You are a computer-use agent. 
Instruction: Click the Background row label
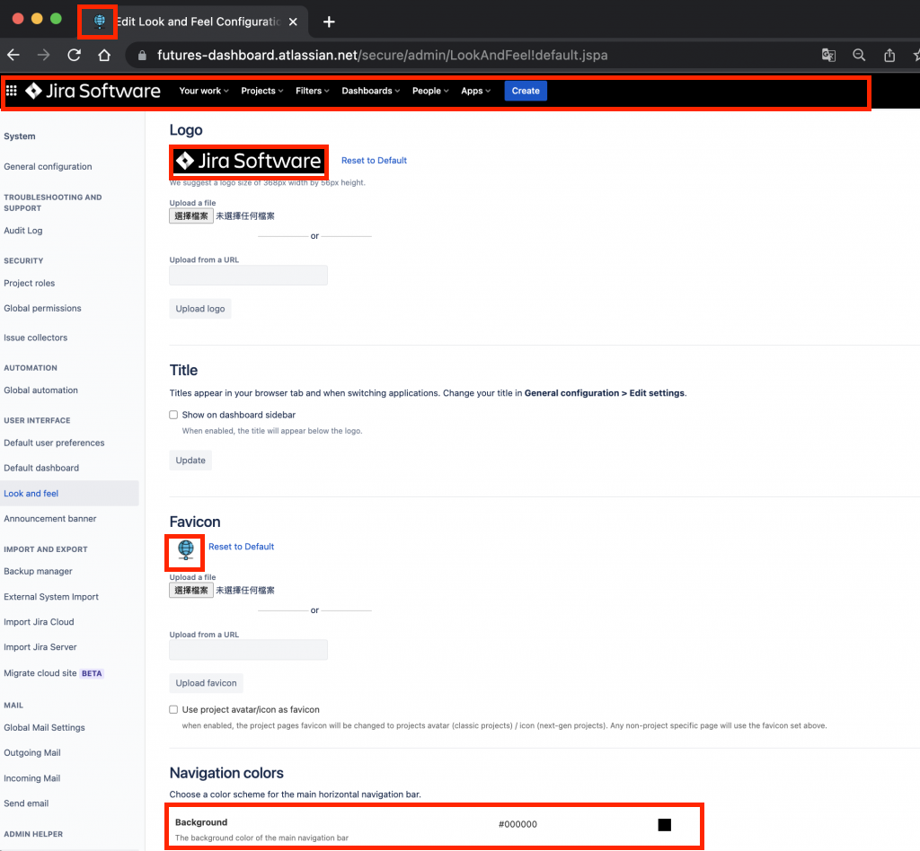click(x=201, y=822)
